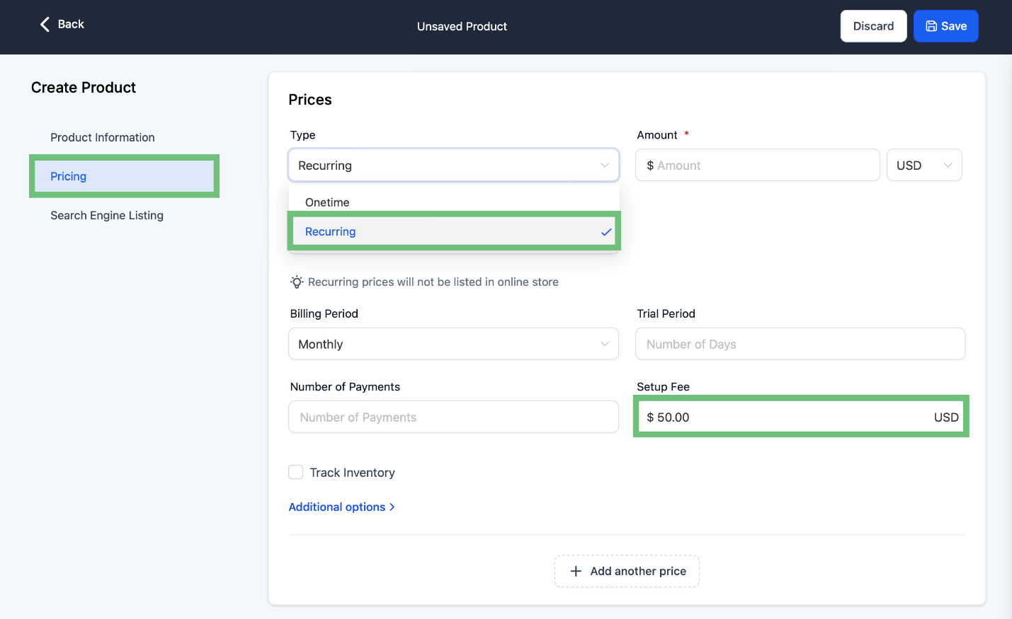1012x619 pixels.
Task: Click the Prices section heading
Action: click(x=310, y=100)
